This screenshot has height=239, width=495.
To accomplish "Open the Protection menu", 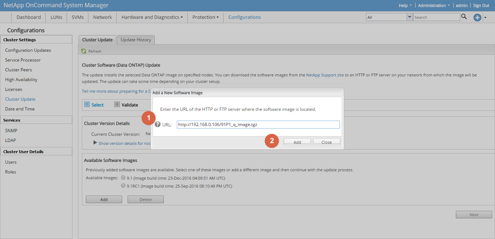I will [x=205, y=17].
